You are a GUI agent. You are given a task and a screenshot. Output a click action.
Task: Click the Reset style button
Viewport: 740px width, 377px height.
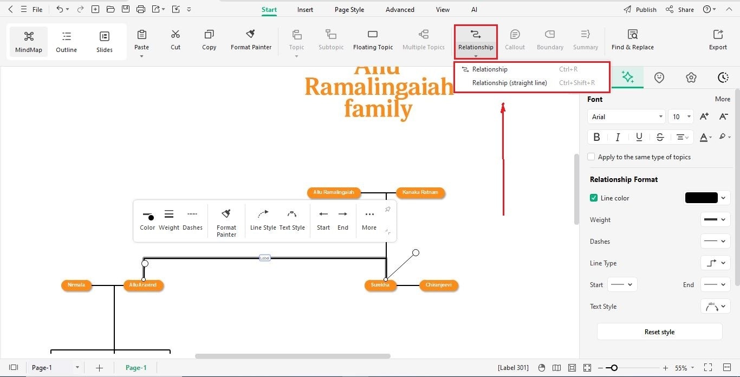(x=659, y=331)
